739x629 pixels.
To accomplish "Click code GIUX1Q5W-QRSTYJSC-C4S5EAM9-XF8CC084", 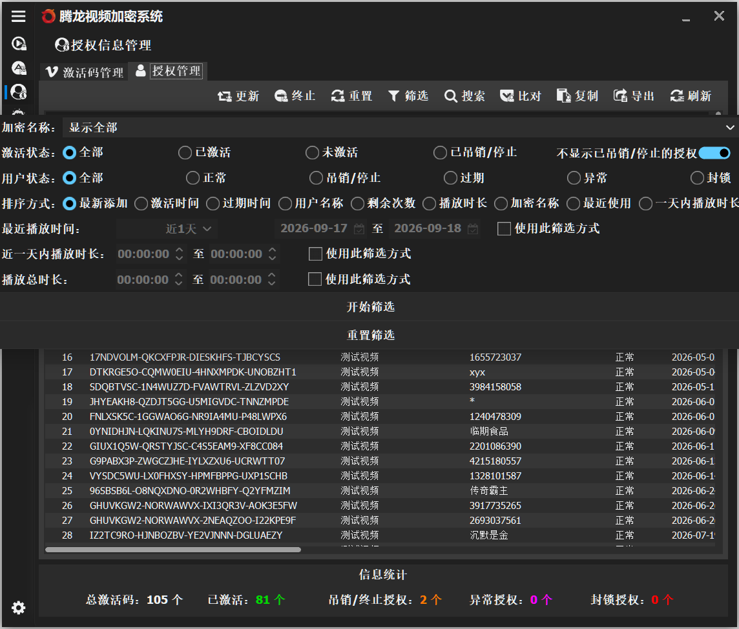I will pos(186,446).
